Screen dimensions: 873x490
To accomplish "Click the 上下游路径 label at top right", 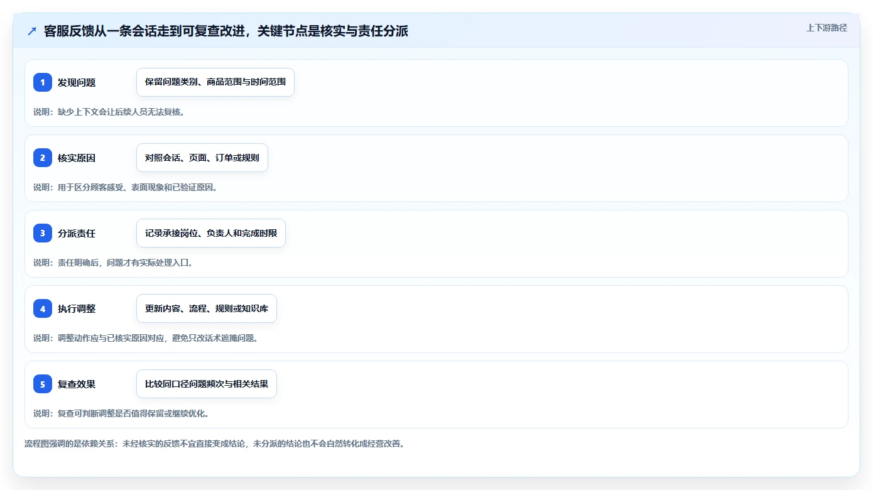I will pyautogui.click(x=827, y=28).
